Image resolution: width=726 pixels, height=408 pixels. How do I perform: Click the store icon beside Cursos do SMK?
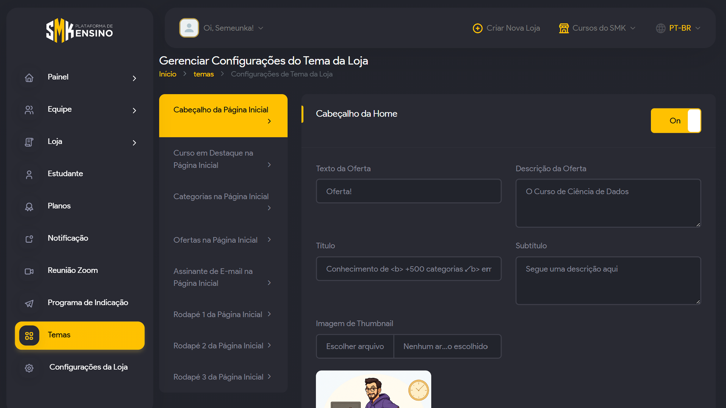point(564,28)
